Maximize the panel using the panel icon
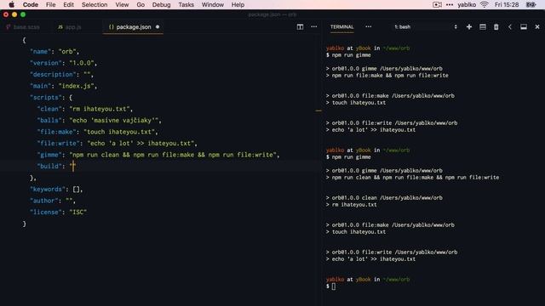This screenshot has width=545, height=306. tap(524, 26)
